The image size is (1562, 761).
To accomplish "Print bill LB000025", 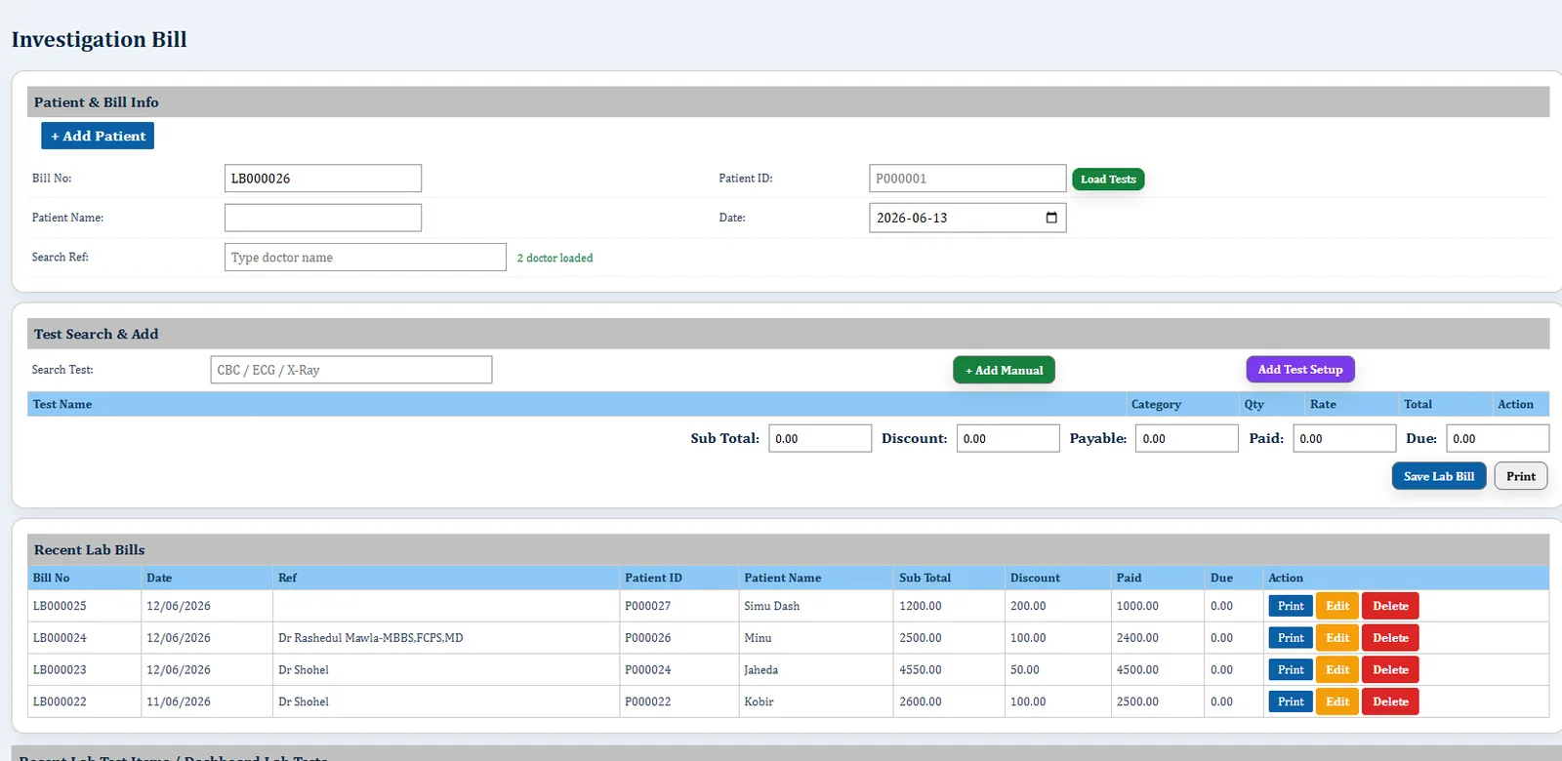I will tap(1291, 606).
